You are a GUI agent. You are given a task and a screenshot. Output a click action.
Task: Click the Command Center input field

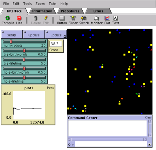[111, 145]
